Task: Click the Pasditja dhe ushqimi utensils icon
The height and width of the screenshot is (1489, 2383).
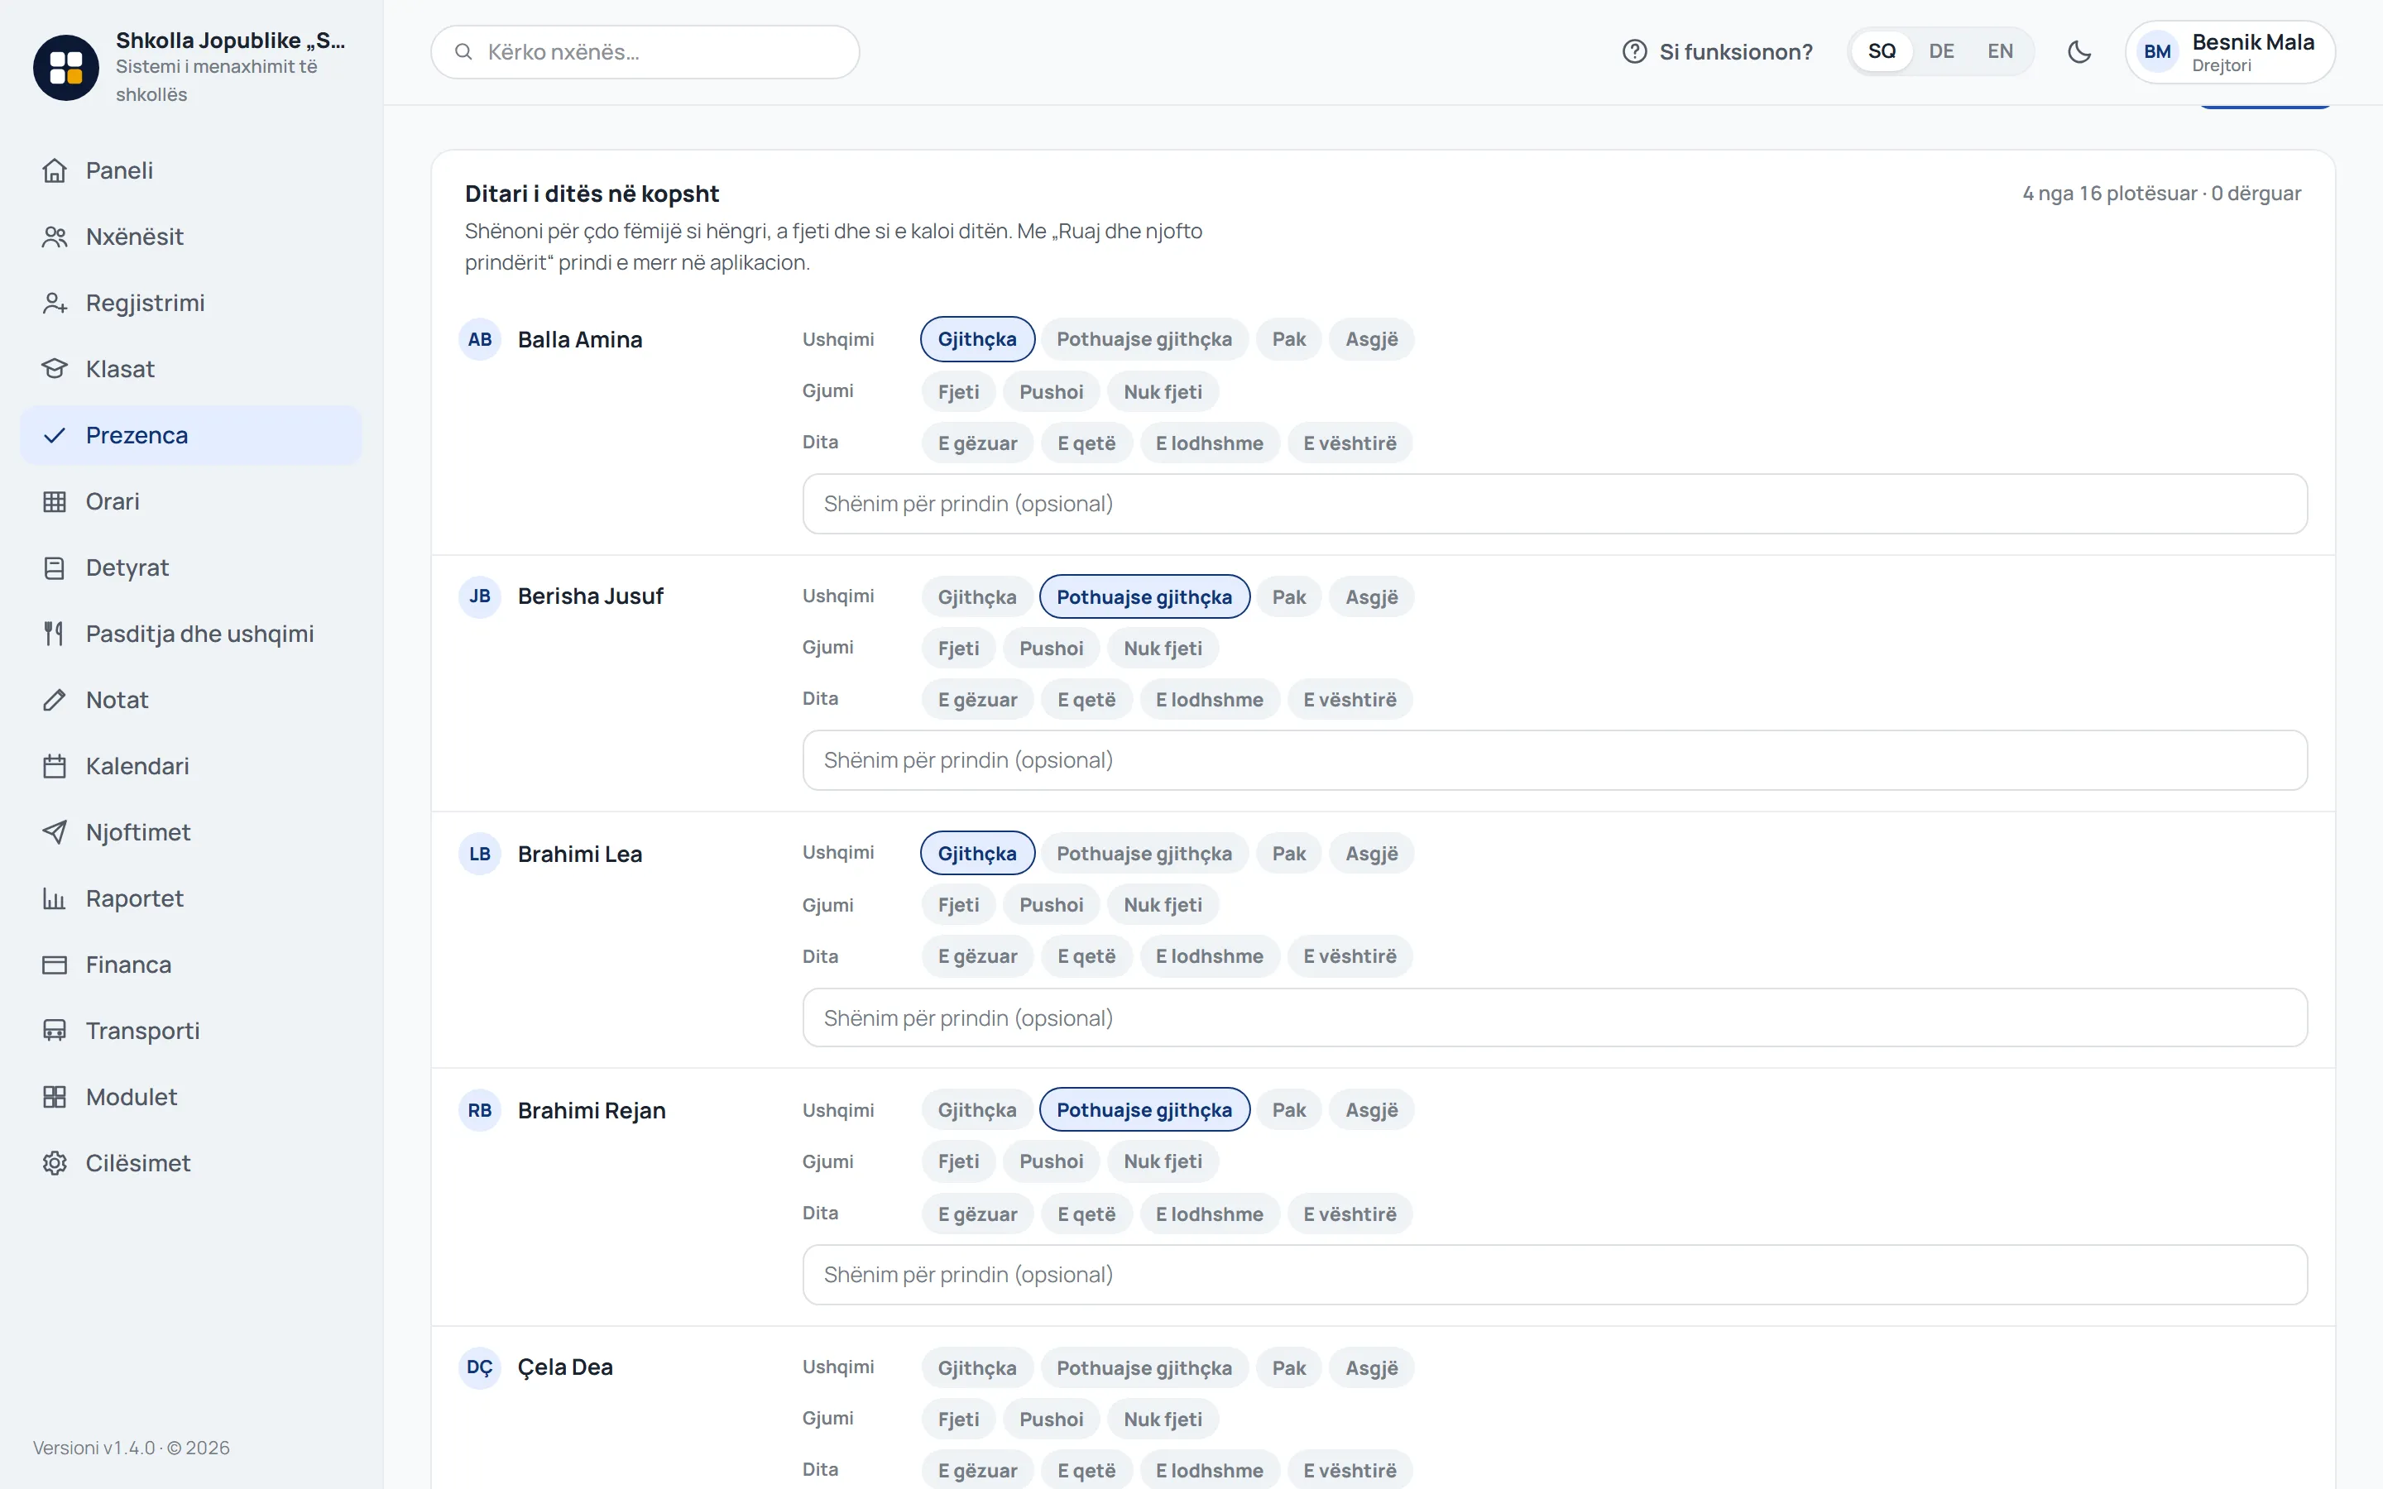Action: pyautogui.click(x=54, y=633)
